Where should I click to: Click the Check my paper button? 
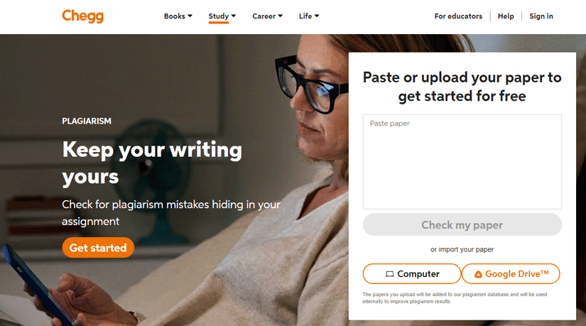pyautogui.click(x=462, y=224)
